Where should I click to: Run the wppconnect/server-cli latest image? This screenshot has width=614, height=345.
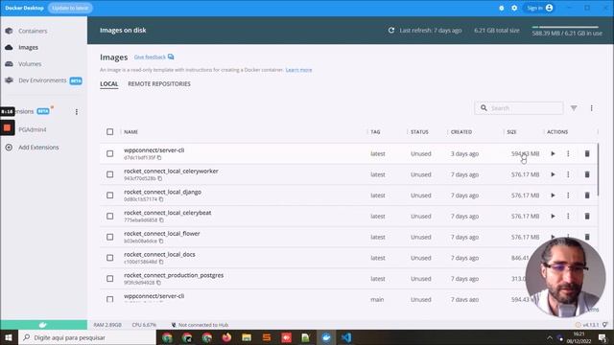tap(553, 153)
